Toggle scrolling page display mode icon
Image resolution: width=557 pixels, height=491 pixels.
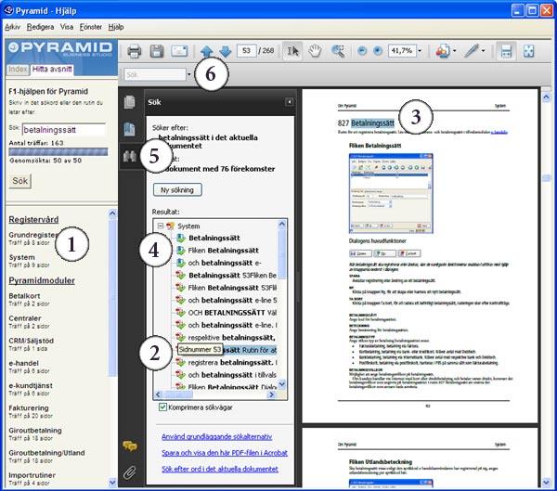pyautogui.click(x=506, y=51)
